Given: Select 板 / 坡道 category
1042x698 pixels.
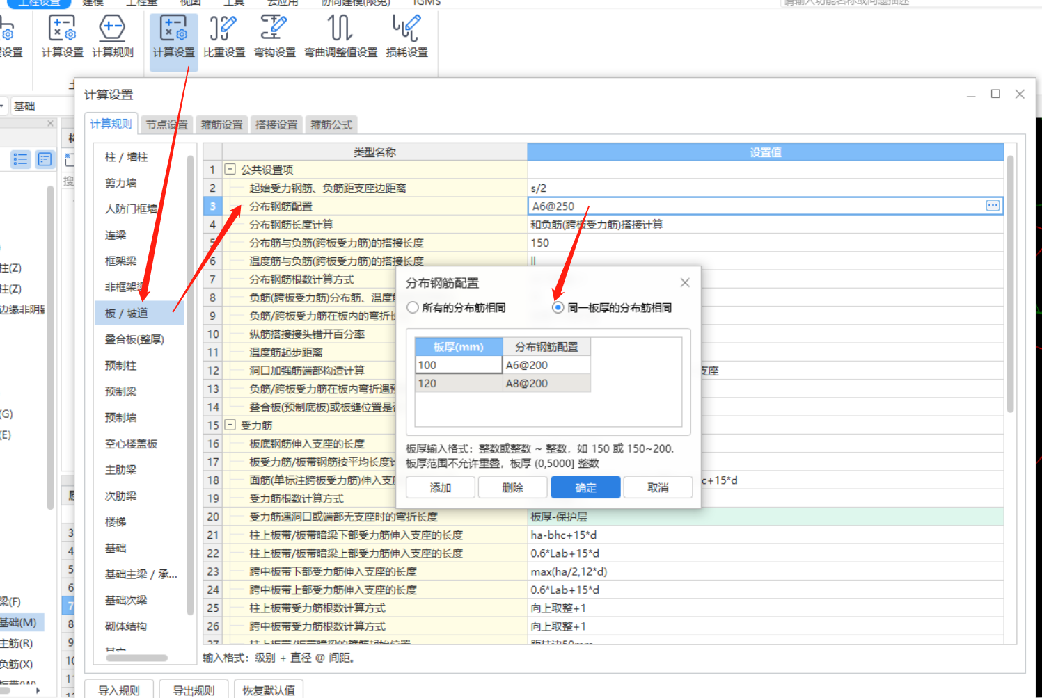Looking at the screenshot, I should [x=139, y=313].
